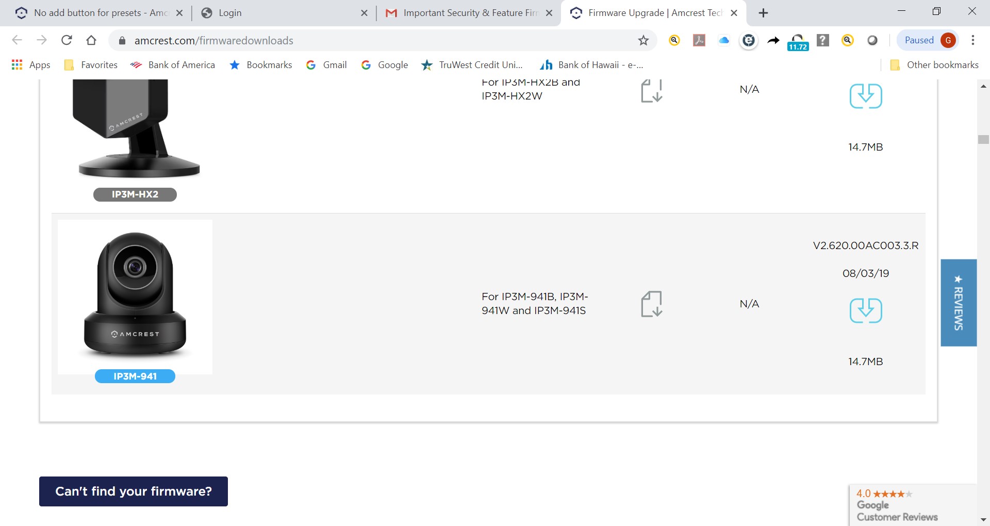Close the No add button for presets tab
The image size is (990, 526).
tap(179, 13)
